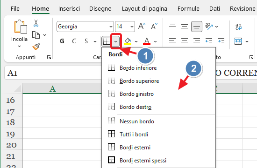Select Bordo superiore

click(x=158, y=81)
